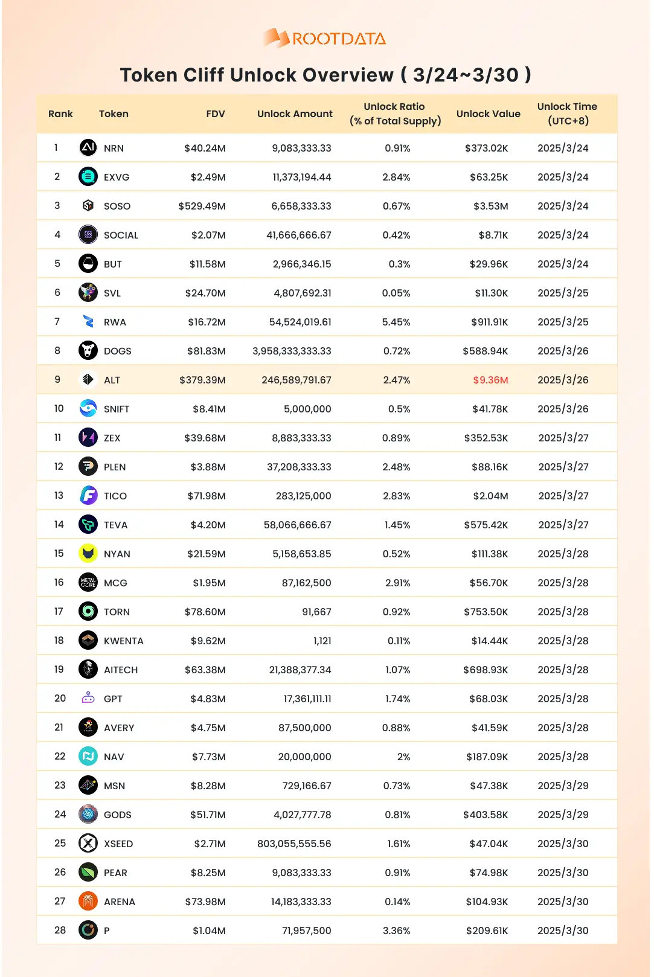Click the FDV column header
The image size is (654, 977).
point(215,114)
